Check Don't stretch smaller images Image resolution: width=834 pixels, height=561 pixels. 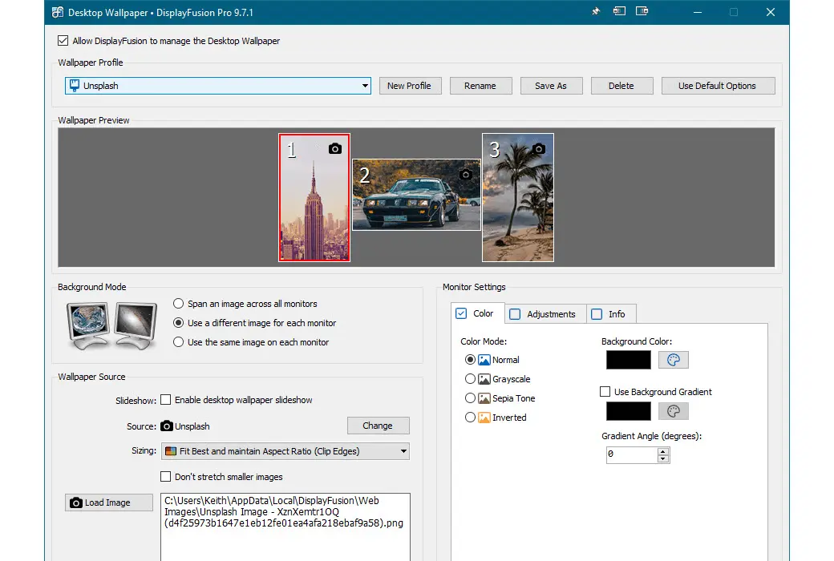165,477
